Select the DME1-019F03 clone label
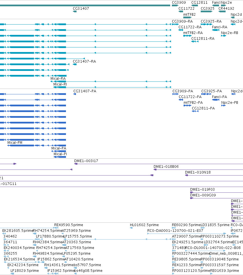The width and height of the screenshot is (243, 275). click(x=202, y=190)
